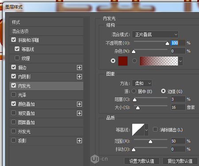Uncheck the 内阴影 checkbox
This screenshot has width=199, height=166.
14,76
